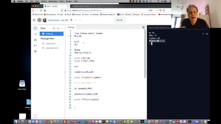This screenshot has height=124, width=221.
Task: Click the Run button
Action: click(119, 20)
